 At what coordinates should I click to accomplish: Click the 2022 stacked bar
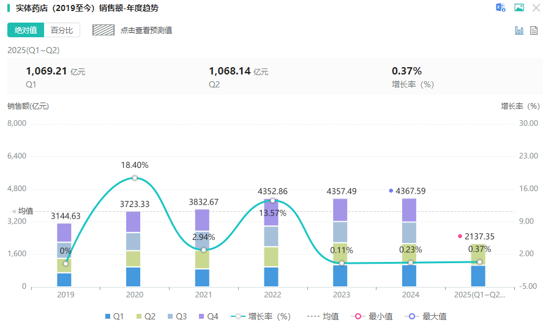tap(272, 244)
